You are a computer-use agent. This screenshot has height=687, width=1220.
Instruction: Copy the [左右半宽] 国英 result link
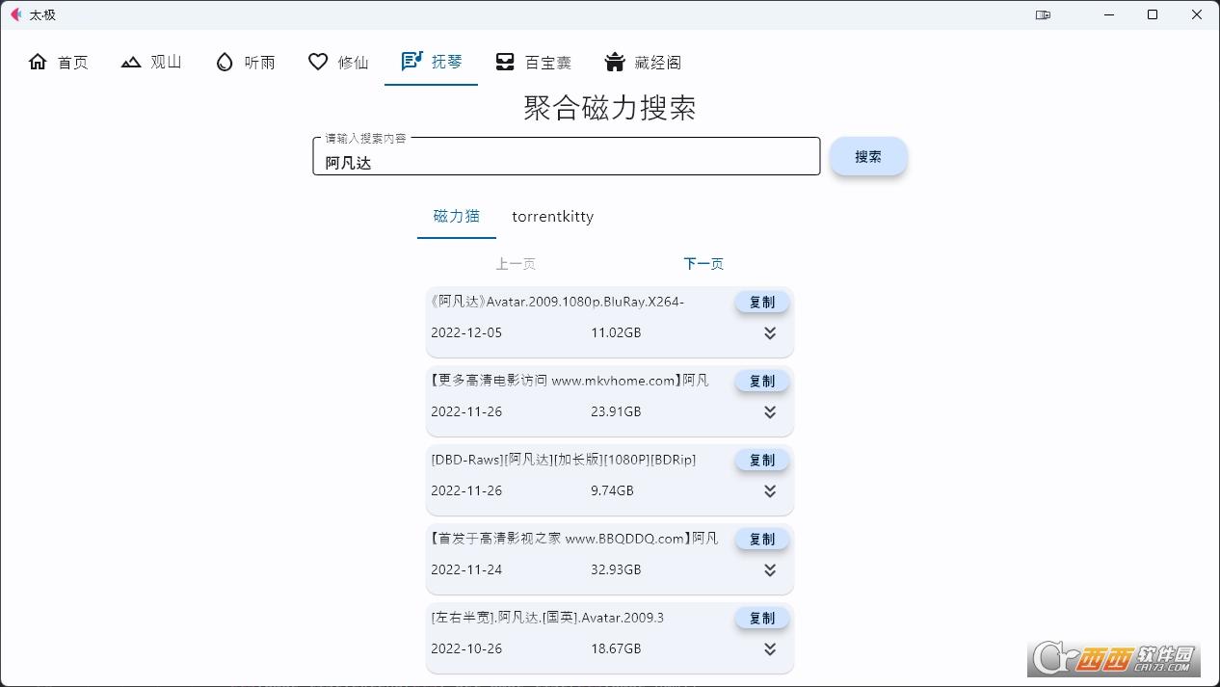pyautogui.click(x=762, y=618)
